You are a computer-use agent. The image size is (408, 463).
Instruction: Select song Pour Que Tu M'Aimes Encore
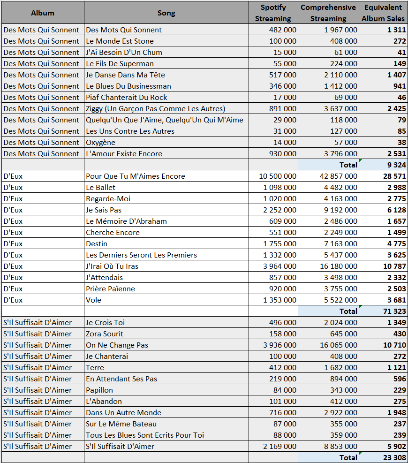(166, 176)
